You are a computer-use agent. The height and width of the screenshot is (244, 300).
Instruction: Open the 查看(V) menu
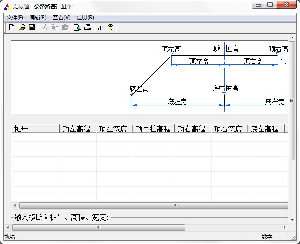point(61,18)
